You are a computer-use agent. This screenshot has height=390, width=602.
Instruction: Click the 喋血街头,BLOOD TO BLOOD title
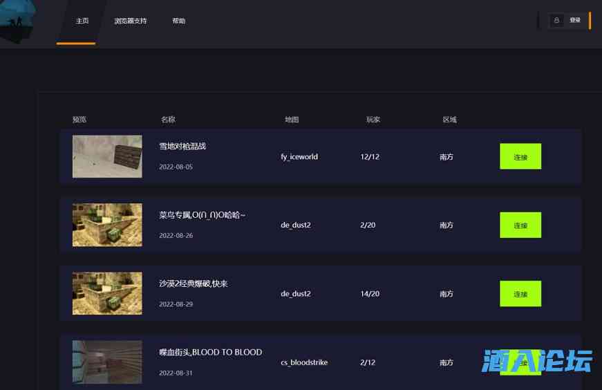pos(210,352)
